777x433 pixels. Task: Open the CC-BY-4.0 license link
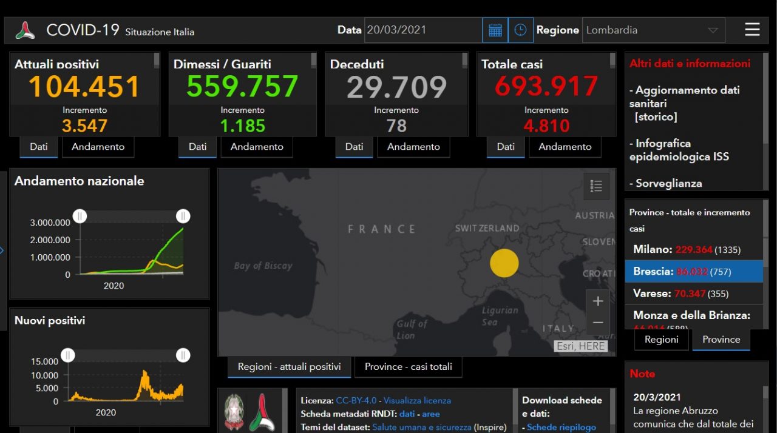tap(356, 400)
